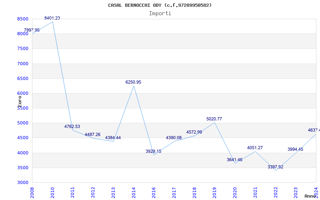Click the x-axis year 2011

pyautogui.click(x=73, y=192)
